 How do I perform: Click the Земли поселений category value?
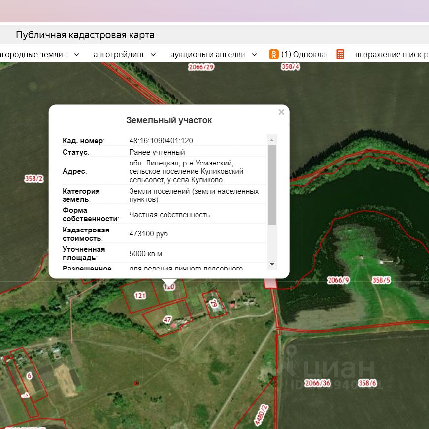pos(194,195)
